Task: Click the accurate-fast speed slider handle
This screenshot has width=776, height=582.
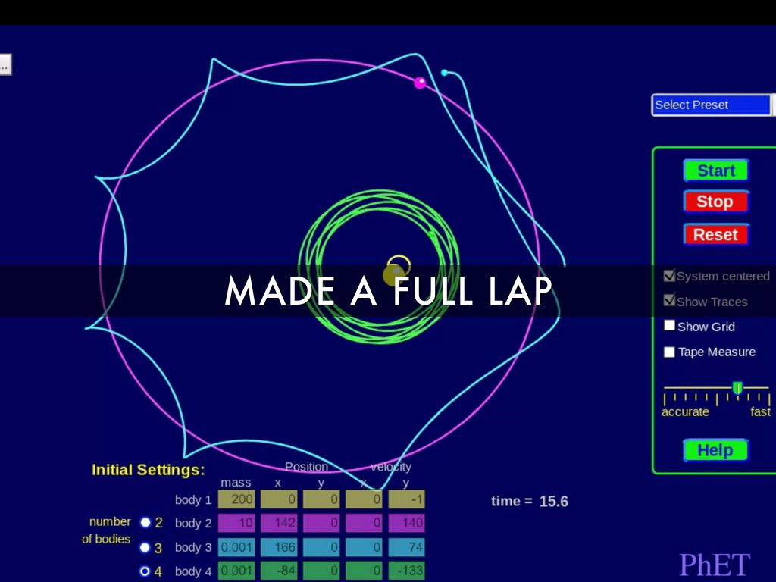Action: pyautogui.click(x=737, y=388)
